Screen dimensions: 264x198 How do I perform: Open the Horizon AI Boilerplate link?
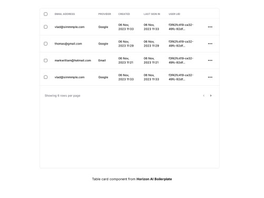(x=154, y=179)
